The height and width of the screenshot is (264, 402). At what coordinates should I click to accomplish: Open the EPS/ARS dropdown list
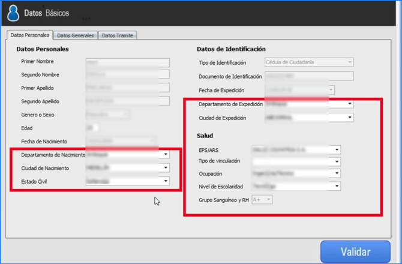click(337, 150)
